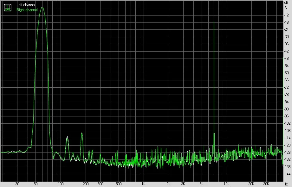292x187 pixels.
Task: Click the spectrum graph icon beside the legend
Action: (8, 7)
